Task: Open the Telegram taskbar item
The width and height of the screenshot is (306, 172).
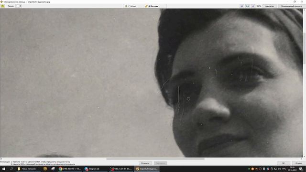Action: [95, 169]
